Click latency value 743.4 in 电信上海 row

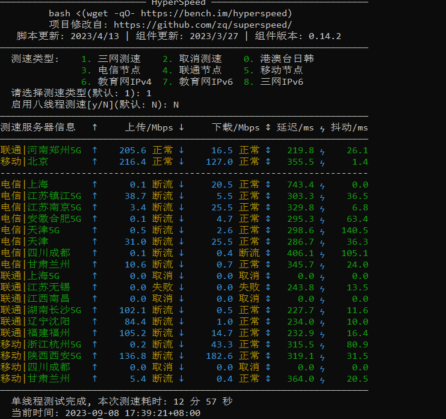click(301, 185)
